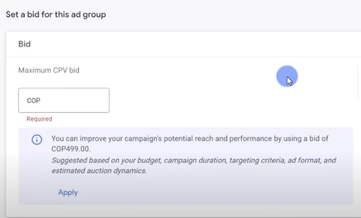Click the vertical scrollbar at the right edge

point(359,82)
